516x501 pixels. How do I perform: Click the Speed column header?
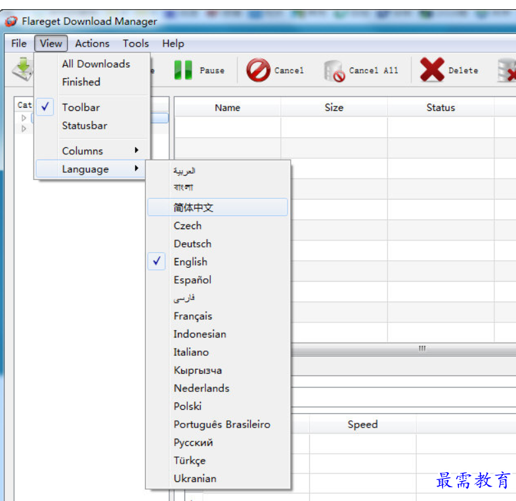[x=362, y=424]
